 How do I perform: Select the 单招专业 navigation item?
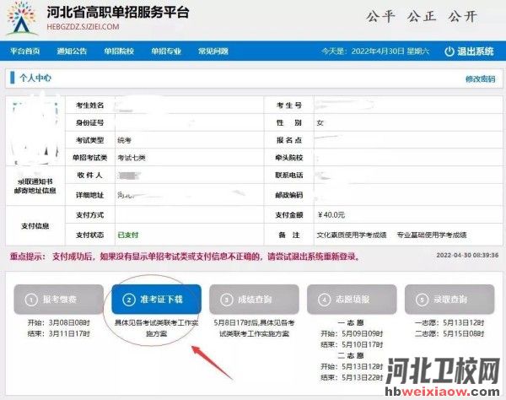165,51
